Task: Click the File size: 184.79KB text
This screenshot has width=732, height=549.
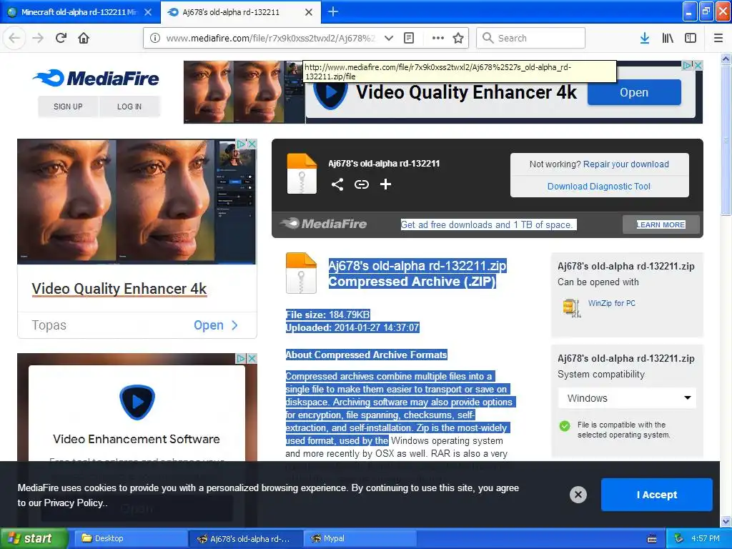Action: tap(327, 315)
